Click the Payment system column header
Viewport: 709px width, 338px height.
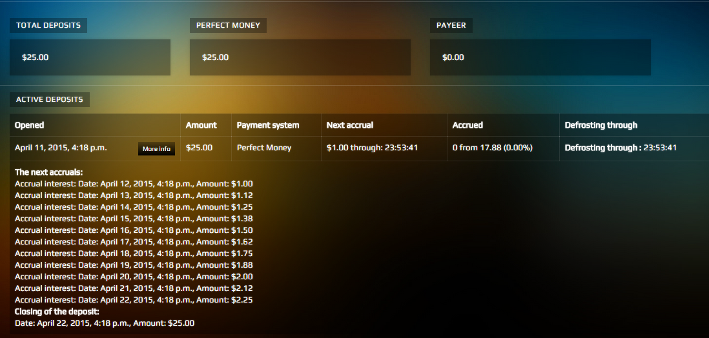point(268,125)
